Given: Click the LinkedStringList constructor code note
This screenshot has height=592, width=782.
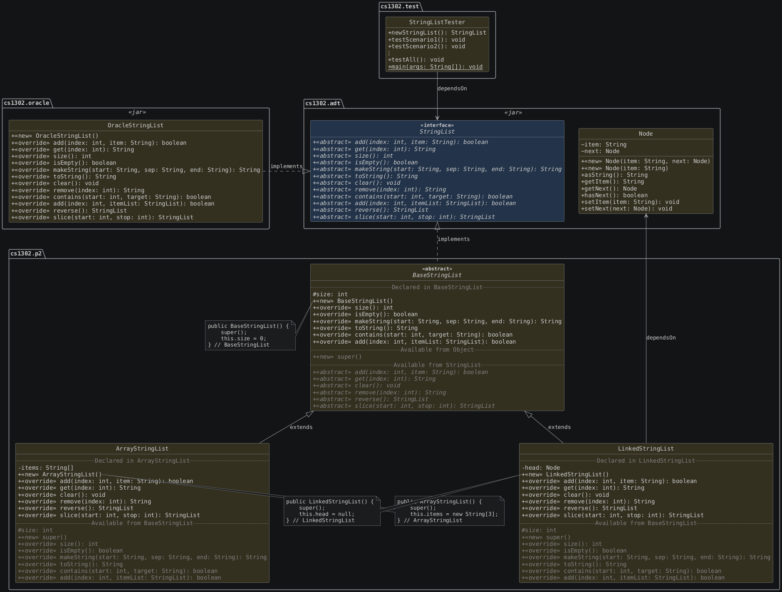Looking at the screenshot, I should pos(332,511).
